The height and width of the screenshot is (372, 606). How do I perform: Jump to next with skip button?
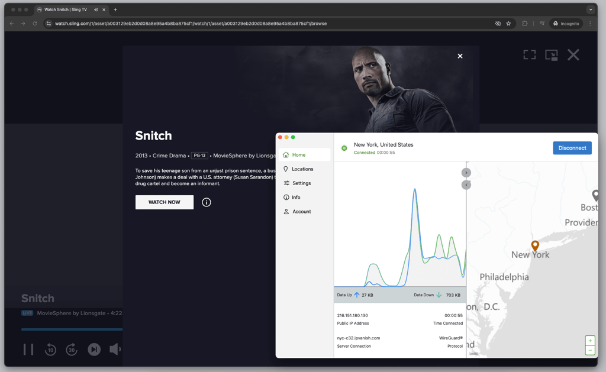click(x=94, y=349)
